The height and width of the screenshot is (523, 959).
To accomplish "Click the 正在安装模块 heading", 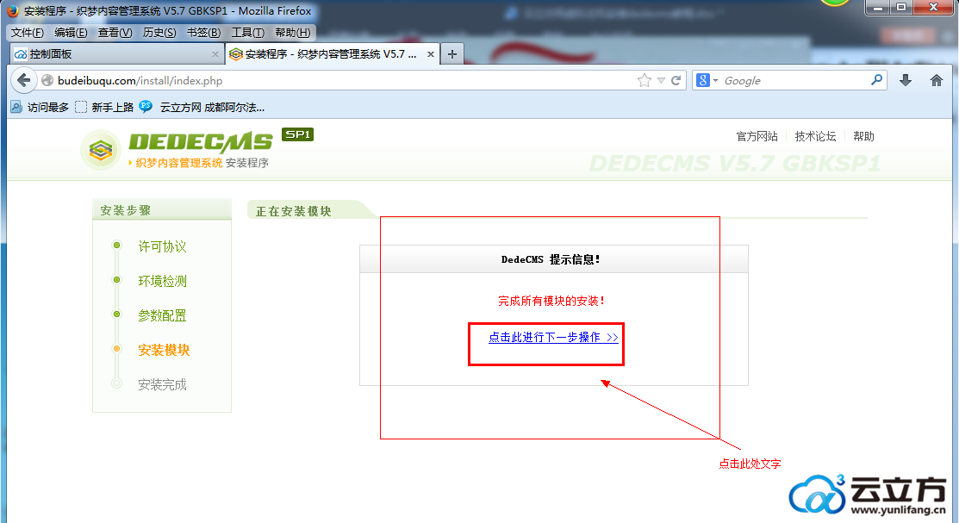I will (294, 211).
